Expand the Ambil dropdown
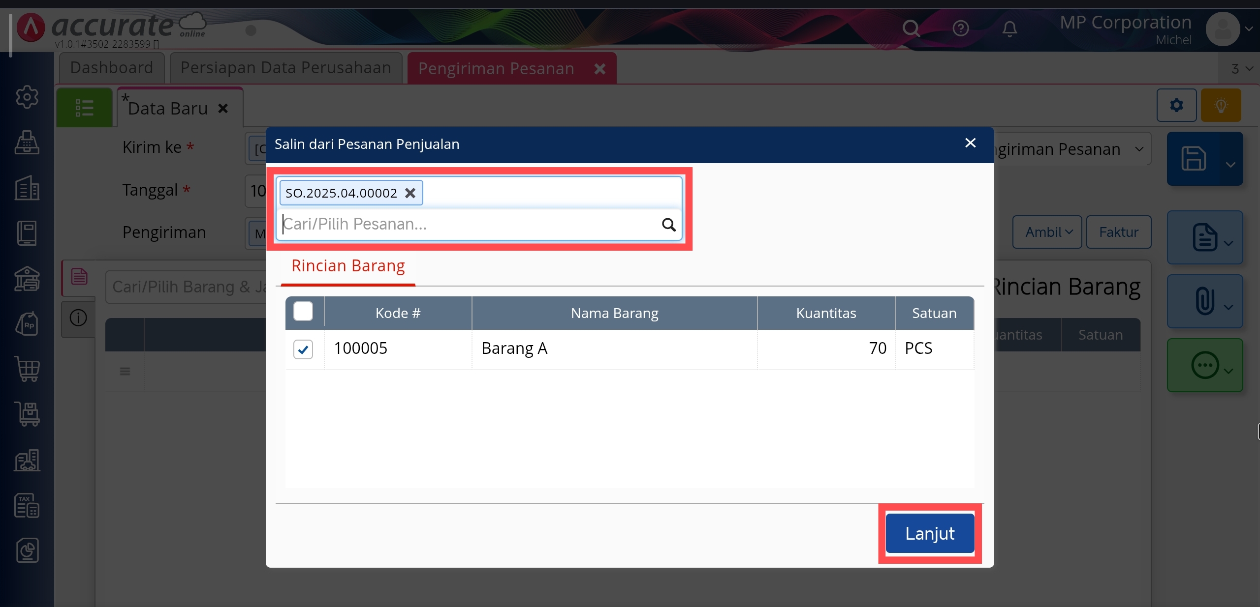The height and width of the screenshot is (607, 1260). pyautogui.click(x=1047, y=232)
